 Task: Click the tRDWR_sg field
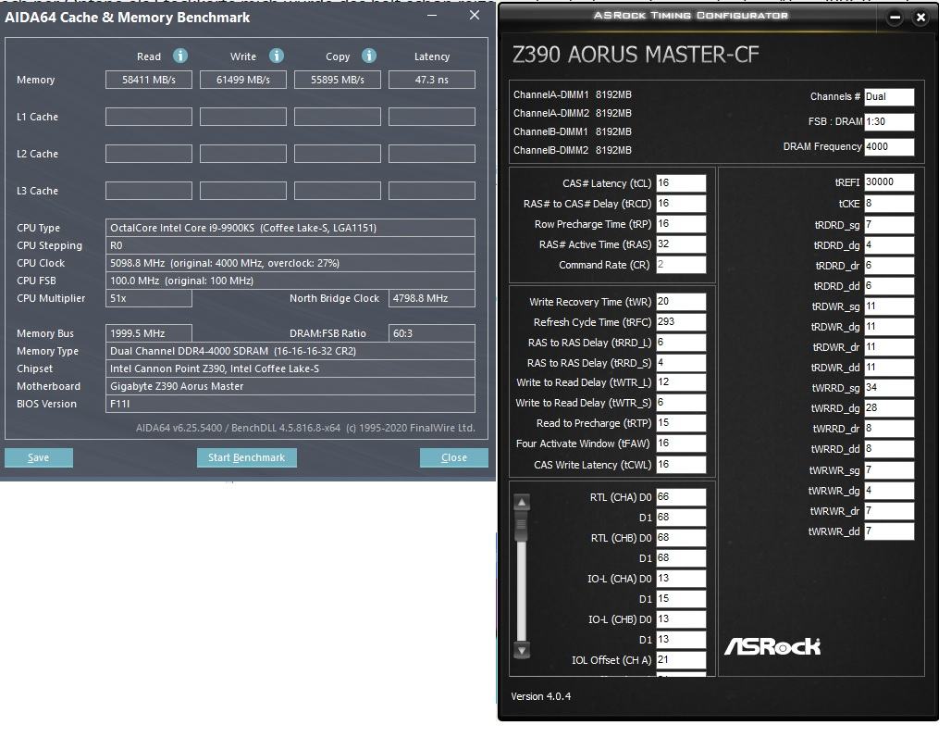(889, 306)
